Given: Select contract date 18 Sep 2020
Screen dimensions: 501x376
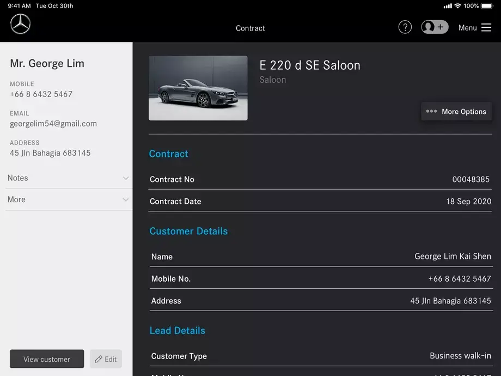Looking at the screenshot, I should click(x=469, y=202).
